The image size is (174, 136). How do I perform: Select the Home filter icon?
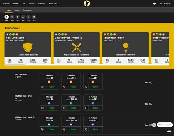7,17
